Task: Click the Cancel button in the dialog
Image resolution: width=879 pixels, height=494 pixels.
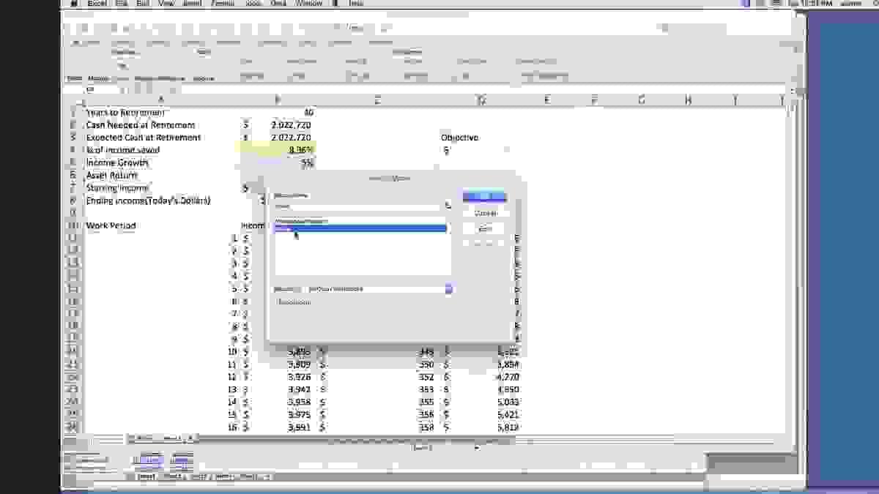Action: pos(485,213)
